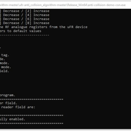This screenshot has width=131, height=131.
Task: Click the line ending in "tag."
Action: click(4, 55)
